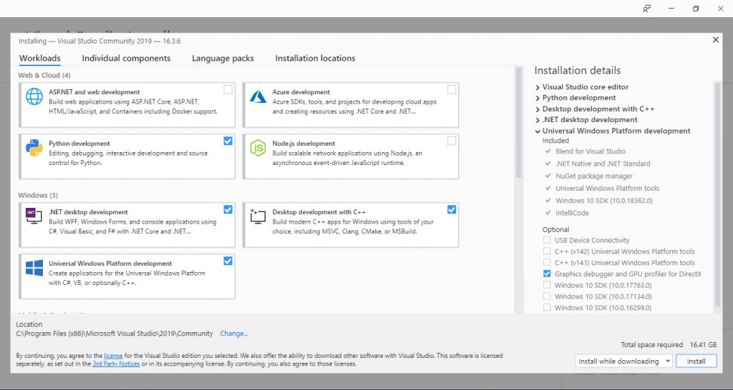Click the .NET Native and .NET Standard item
Screen dimensions: 733x390
603,164
